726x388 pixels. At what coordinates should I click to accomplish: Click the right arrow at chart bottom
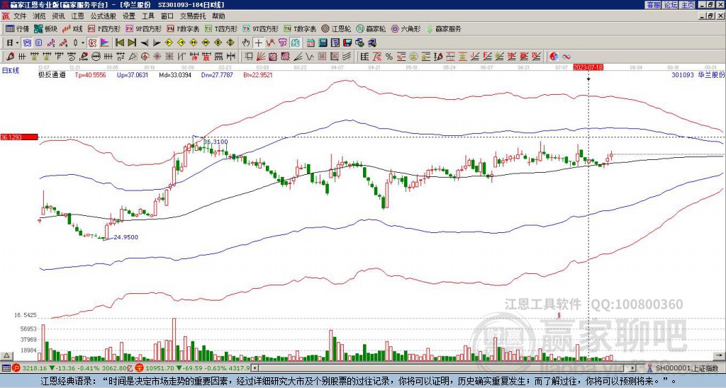[719, 355]
